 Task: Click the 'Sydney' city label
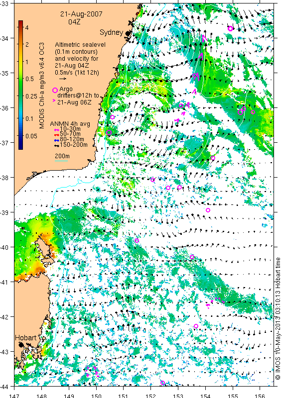pyautogui.click(x=112, y=32)
